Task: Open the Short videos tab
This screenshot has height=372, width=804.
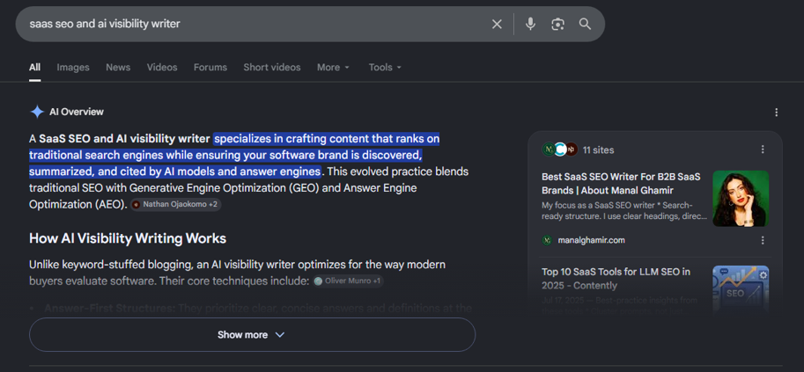Action: click(272, 67)
